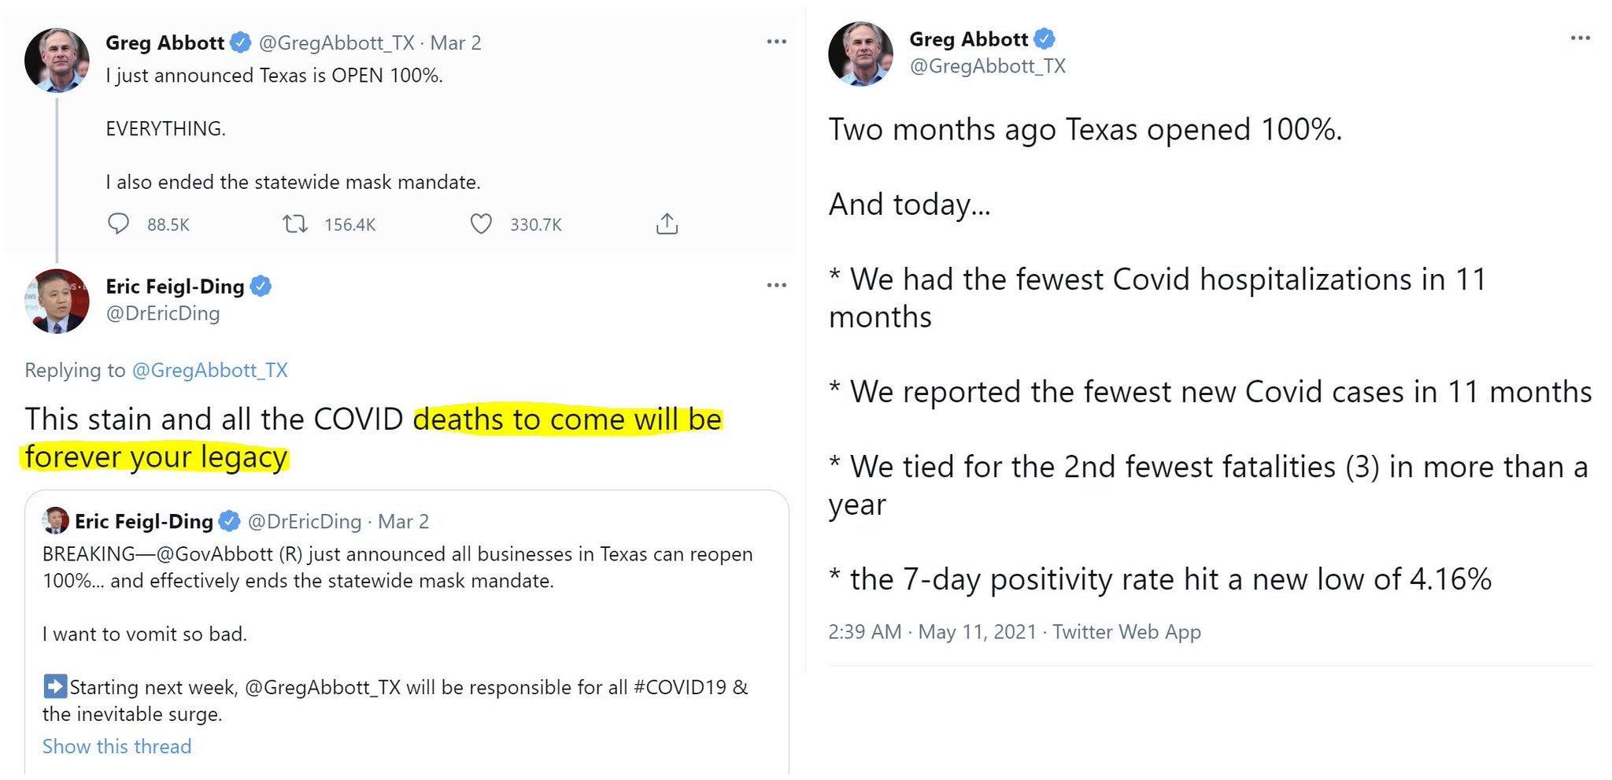The height and width of the screenshot is (780, 1612).
Task: Click Greg Abbott's avatar on the right-hand tweet
Action: click(860, 54)
